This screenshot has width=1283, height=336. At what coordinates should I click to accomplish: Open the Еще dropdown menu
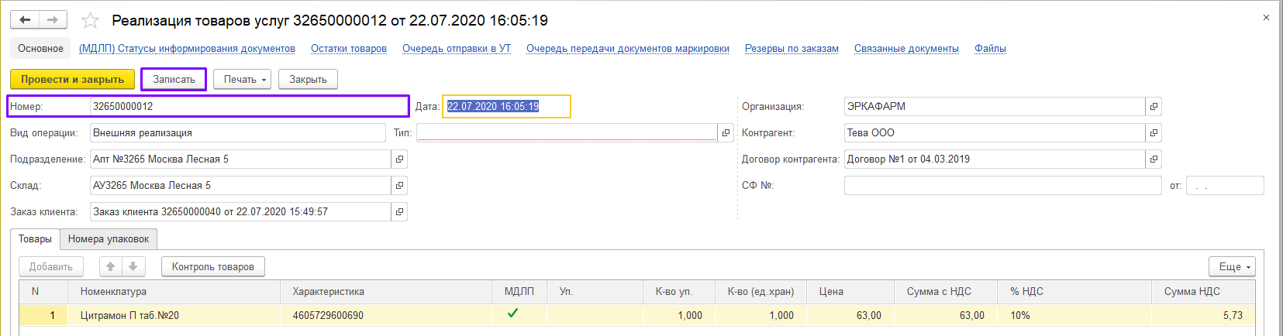coord(1232,266)
